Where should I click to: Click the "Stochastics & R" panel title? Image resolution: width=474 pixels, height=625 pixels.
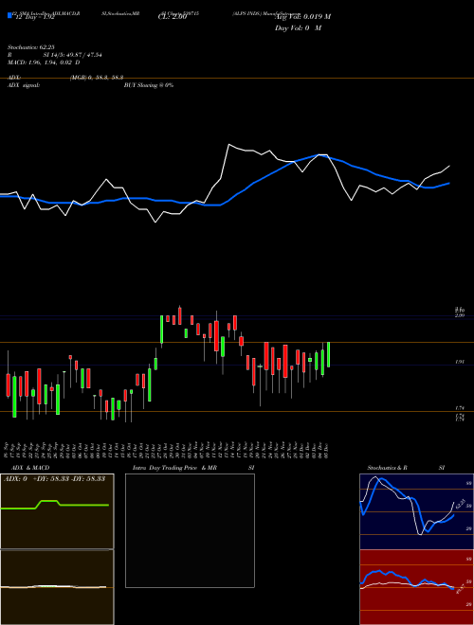[387, 468]
